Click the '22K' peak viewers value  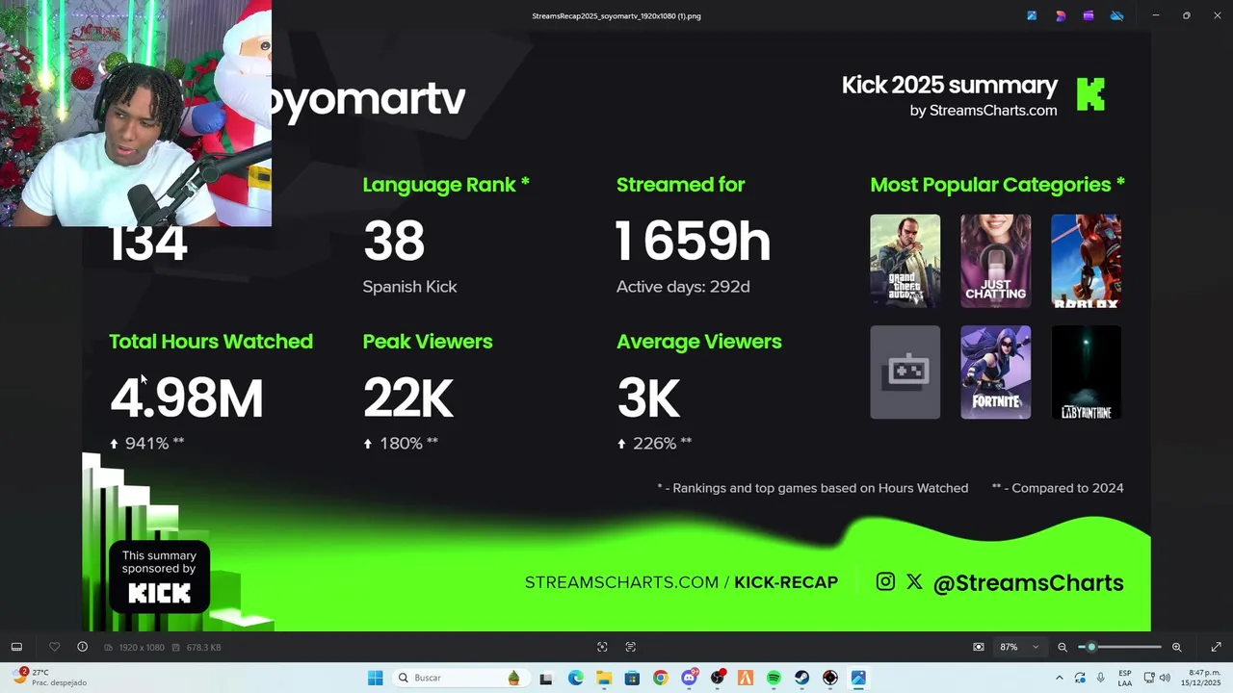pos(407,398)
